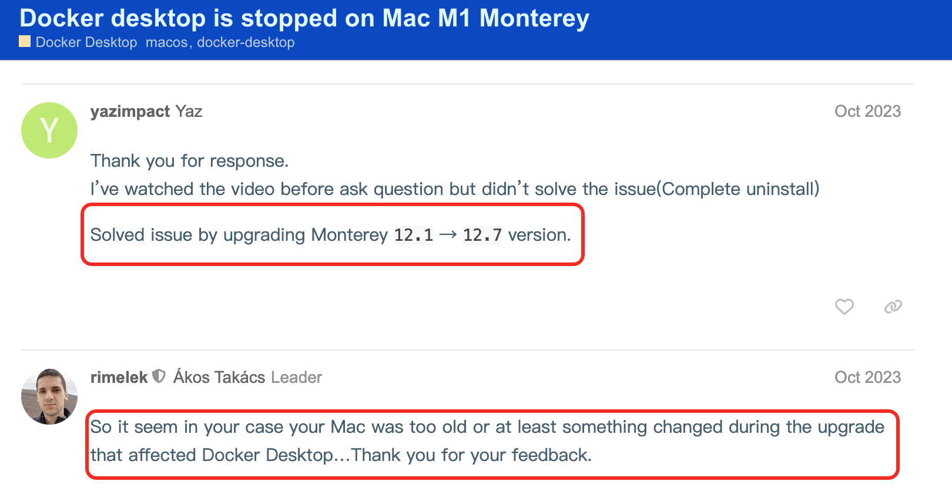Click rimelek's "Thank you for your feedback" reply text
Screen dimensions: 952x498
pos(471,455)
